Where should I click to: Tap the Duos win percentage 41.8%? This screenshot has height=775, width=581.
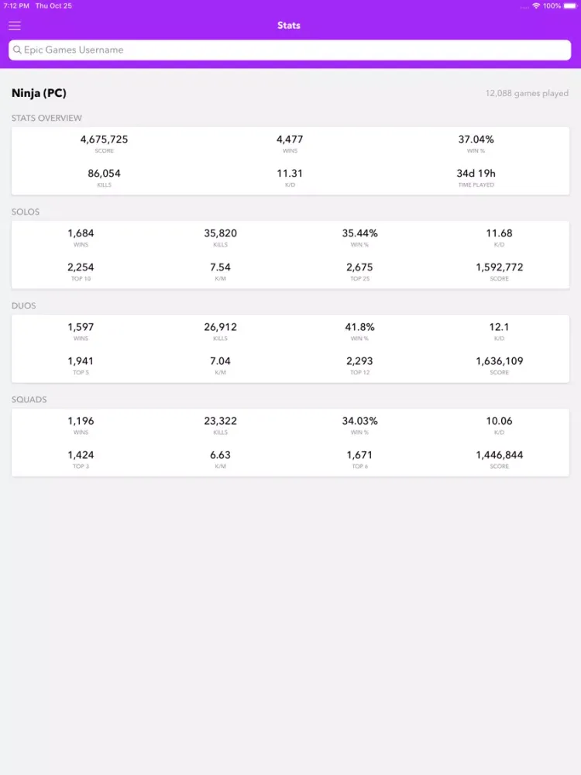pyautogui.click(x=359, y=327)
